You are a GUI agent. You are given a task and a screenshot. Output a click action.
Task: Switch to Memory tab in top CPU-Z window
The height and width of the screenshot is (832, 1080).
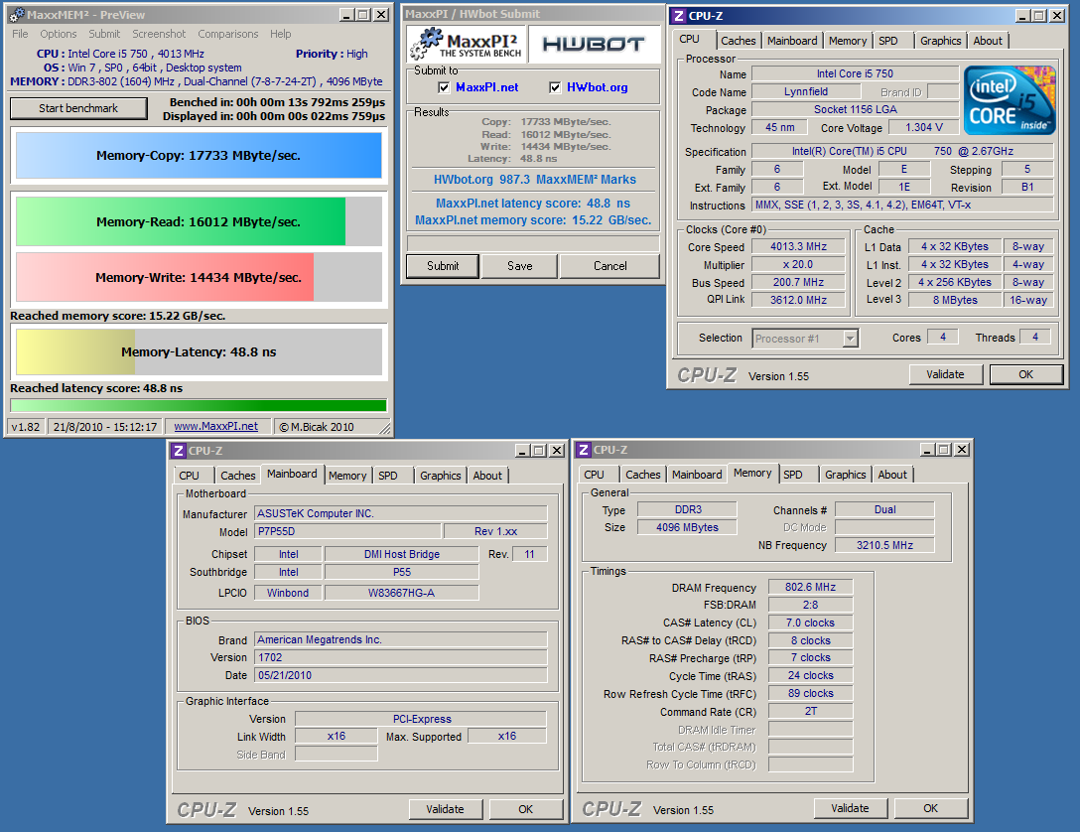coord(848,41)
